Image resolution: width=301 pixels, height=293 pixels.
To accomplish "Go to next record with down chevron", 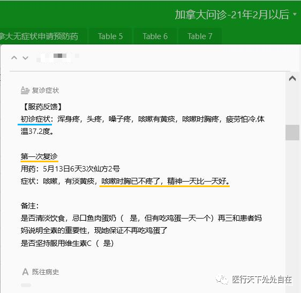I will click(26, 58).
